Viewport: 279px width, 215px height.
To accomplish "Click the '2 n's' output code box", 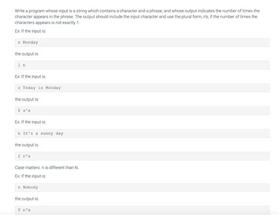I will tap(142, 156).
